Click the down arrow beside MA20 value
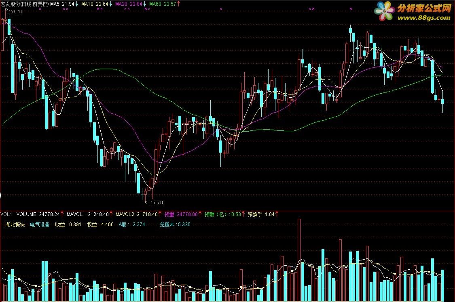The width and height of the screenshot is (455, 302). click(x=144, y=4)
